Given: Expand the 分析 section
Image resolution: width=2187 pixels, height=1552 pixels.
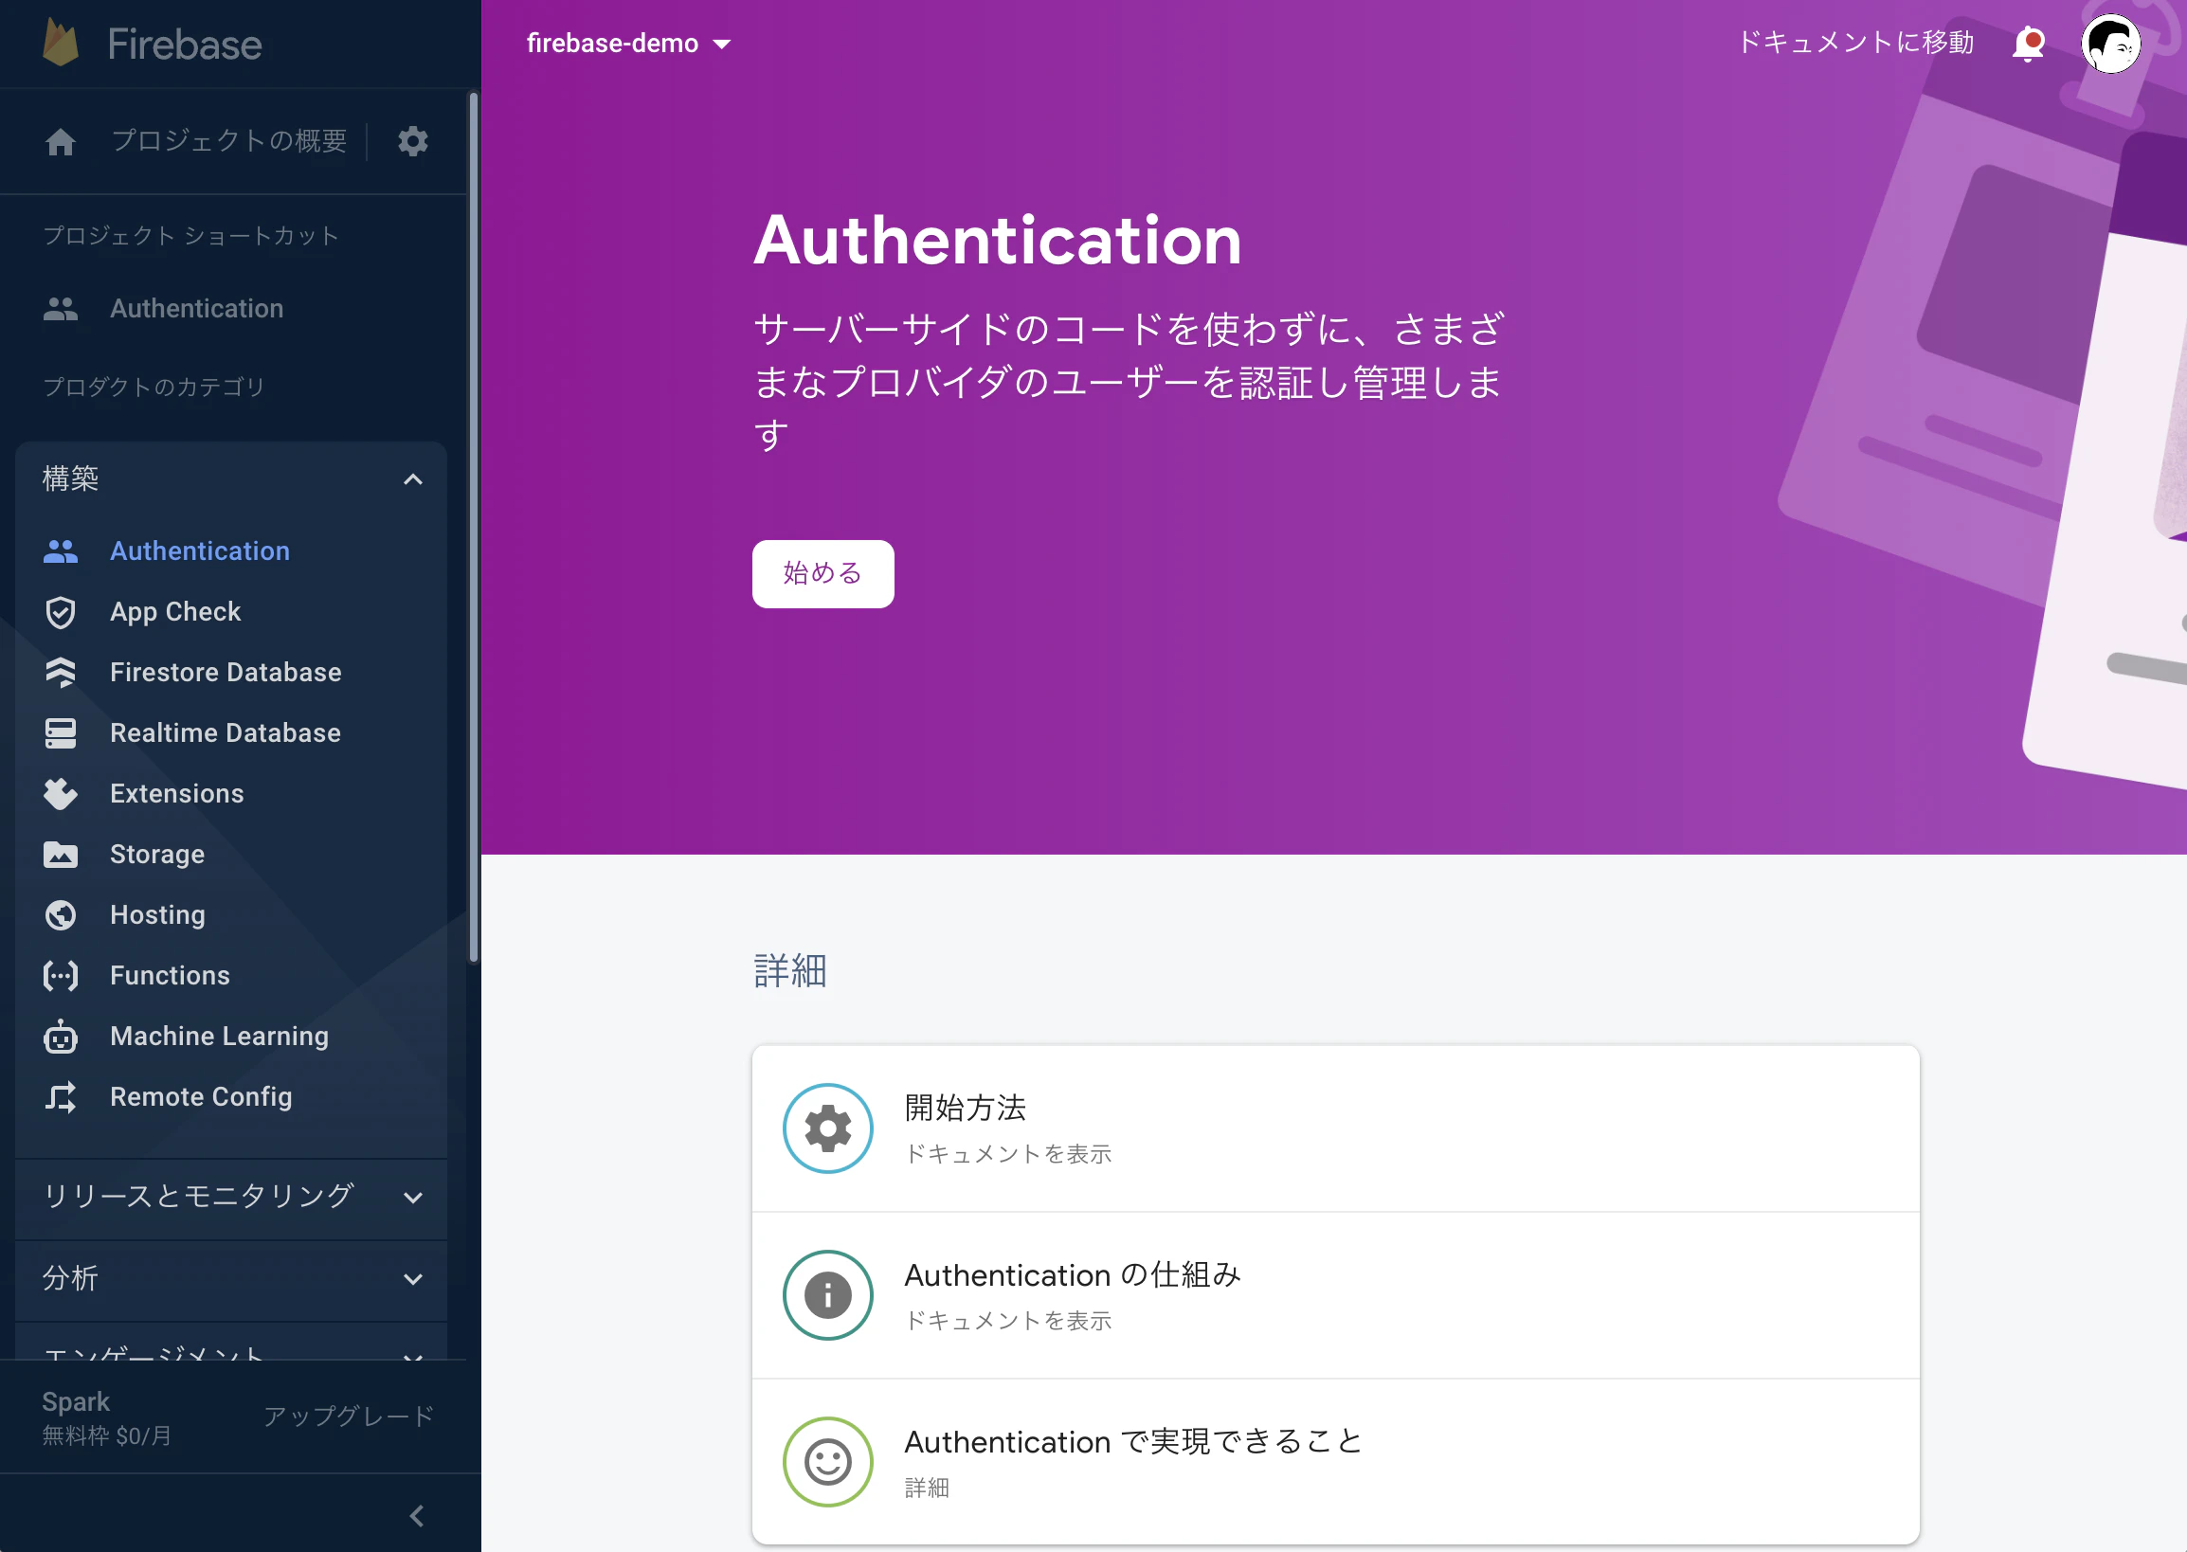Looking at the screenshot, I should pos(413,1279).
